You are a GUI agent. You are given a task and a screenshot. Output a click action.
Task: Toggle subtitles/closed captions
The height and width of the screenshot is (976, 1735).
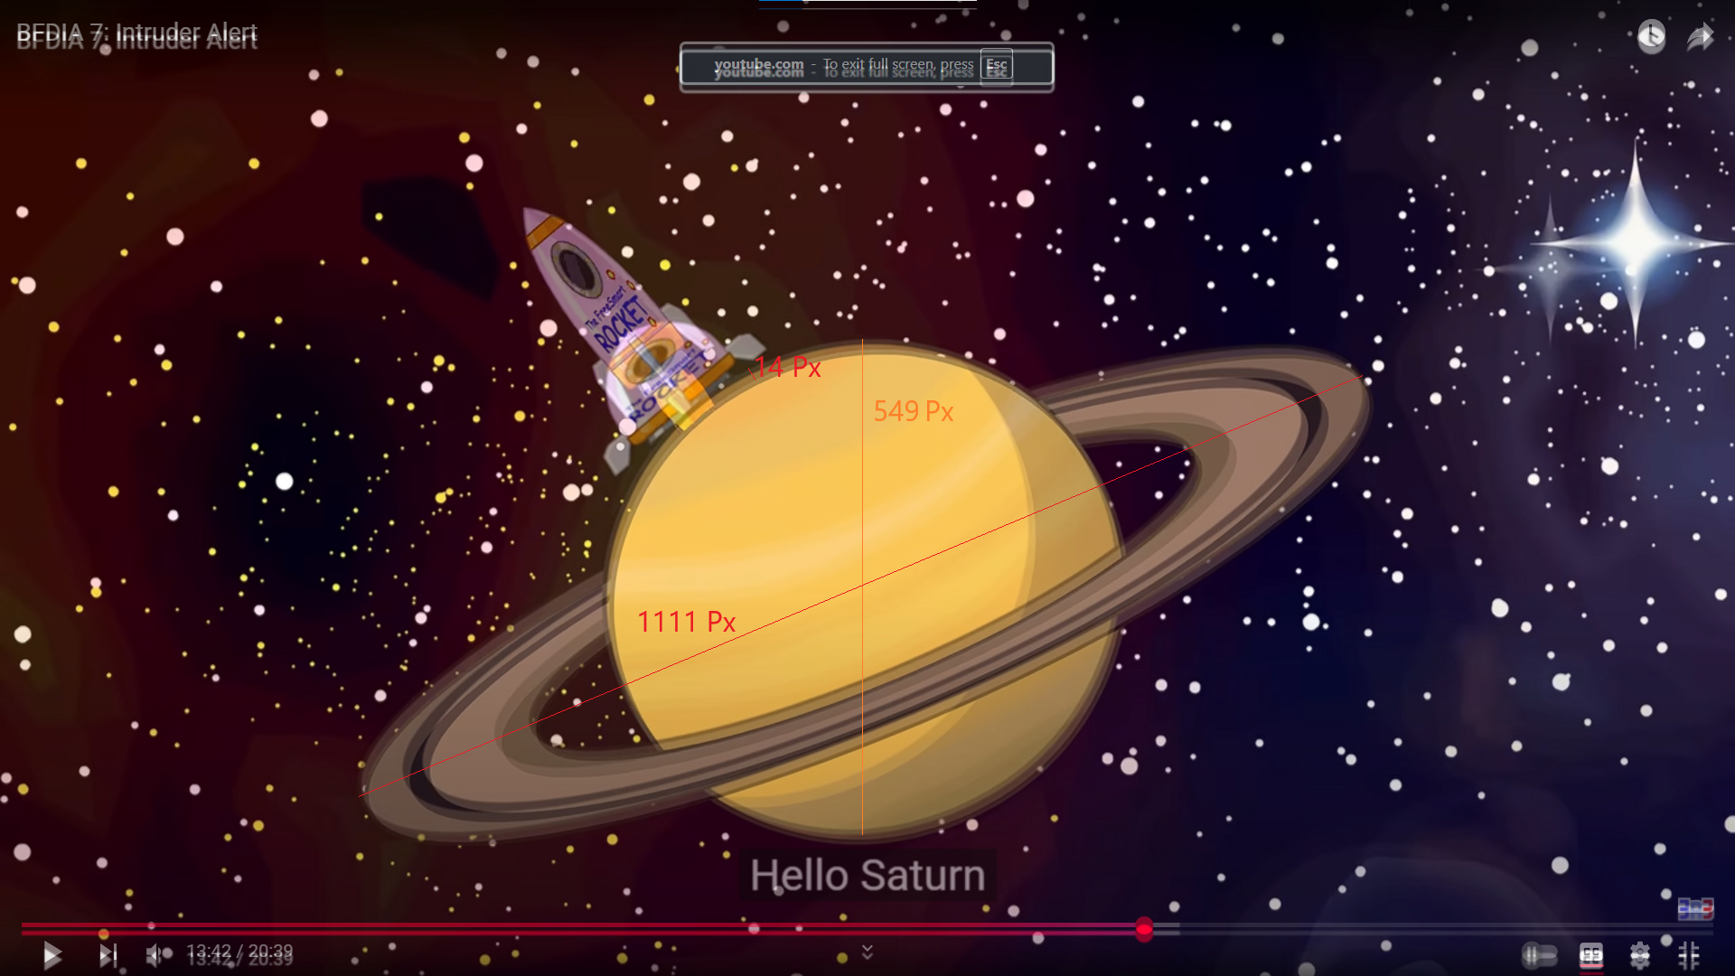pos(1591,954)
